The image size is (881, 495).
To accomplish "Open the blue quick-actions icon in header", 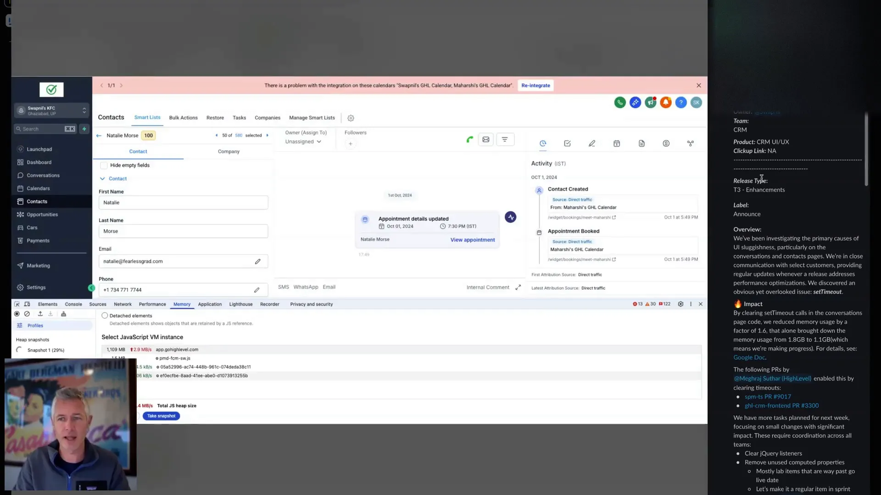I will pyautogui.click(x=635, y=103).
